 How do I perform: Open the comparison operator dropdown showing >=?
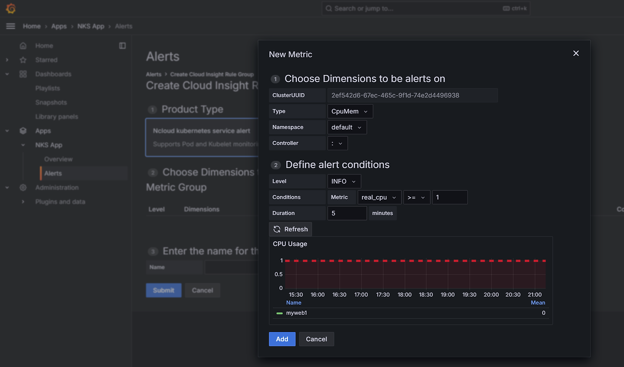(417, 197)
